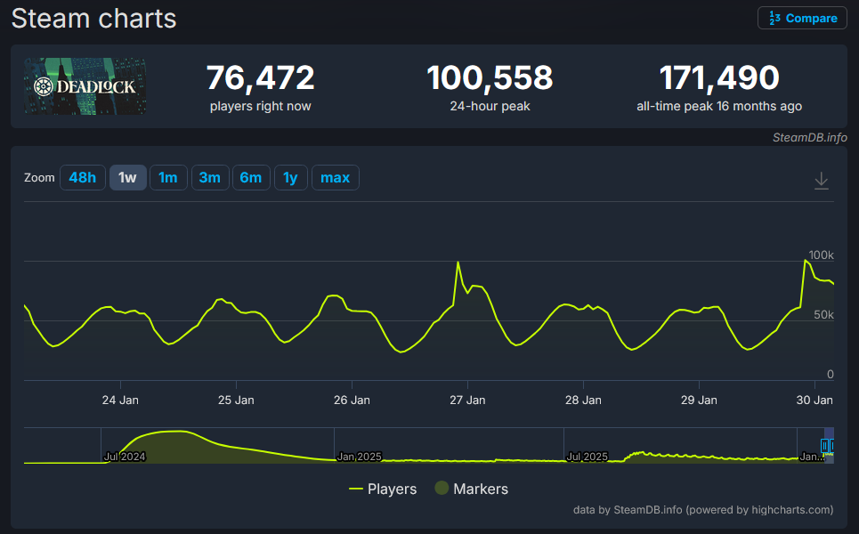
Task: Click the 24 Jan axis label
Action: (120, 400)
